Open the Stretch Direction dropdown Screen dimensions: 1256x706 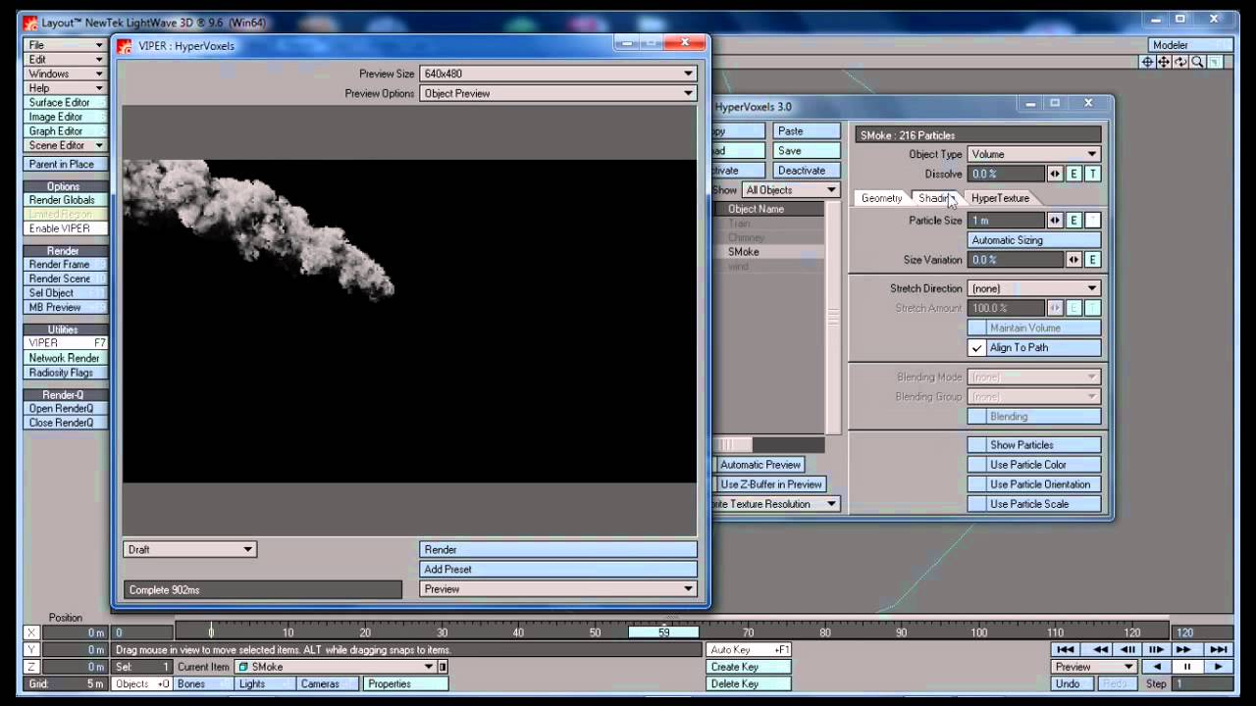[x=1034, y=288]
